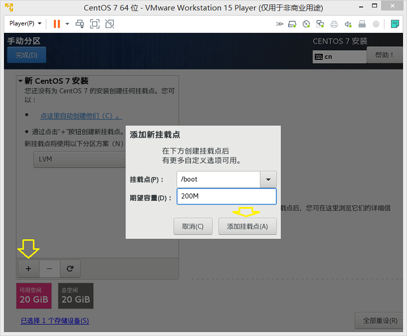Image resolution: width=407 pixels, height=336 pixels.
Task: Click the 可用空间 20 GiB box
Action: (x=34, y=296)
